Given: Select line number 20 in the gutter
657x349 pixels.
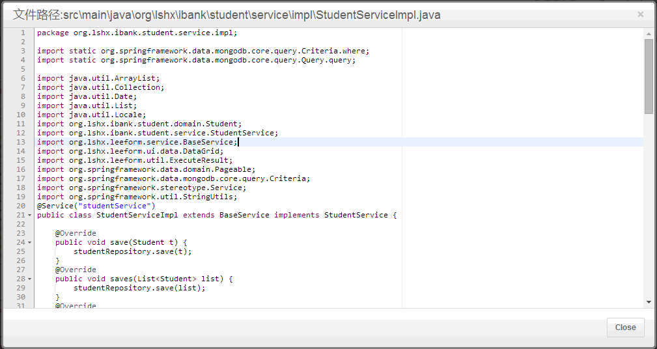Looking at the screenshot, I should pos(21,206).
